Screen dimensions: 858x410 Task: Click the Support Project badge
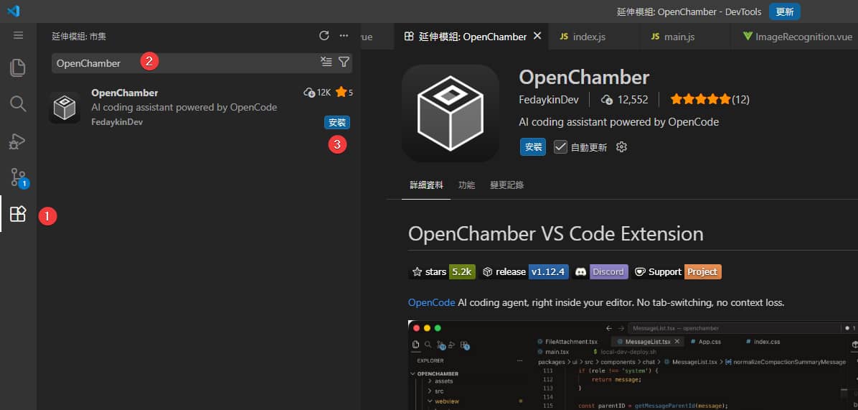click(677, 271)
